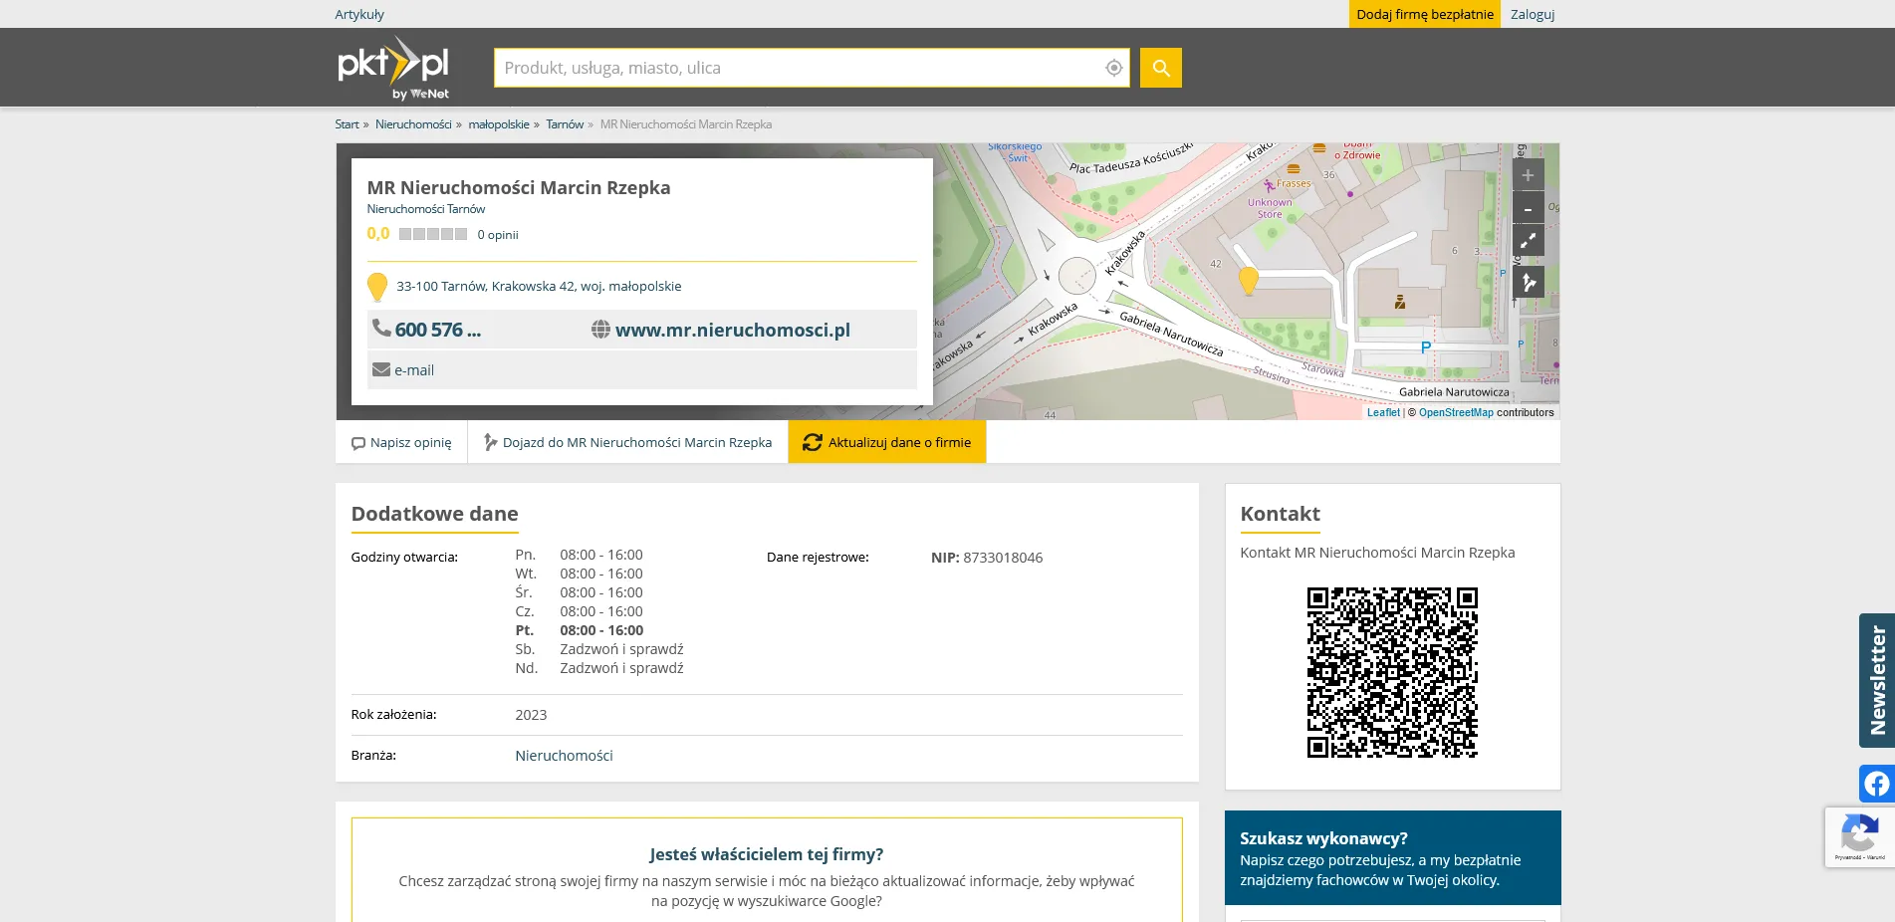
Task: Go to Start breadcrumb
Action: [347, 124]
